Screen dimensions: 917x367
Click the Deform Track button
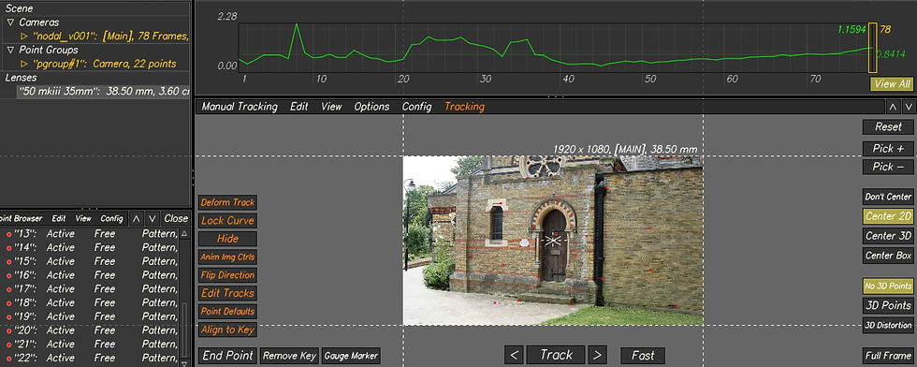[x=227, y=202]
